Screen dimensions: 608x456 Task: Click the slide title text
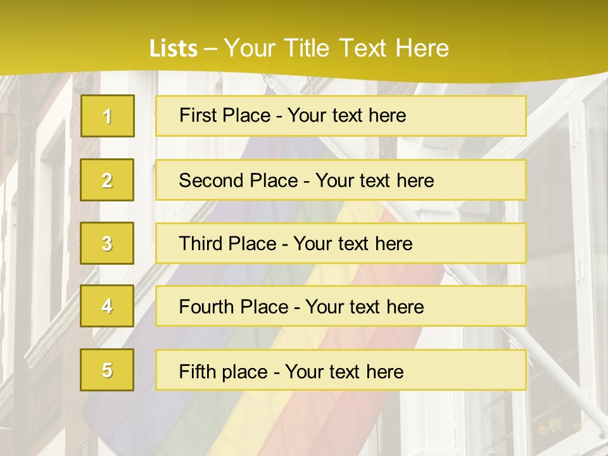299,48
